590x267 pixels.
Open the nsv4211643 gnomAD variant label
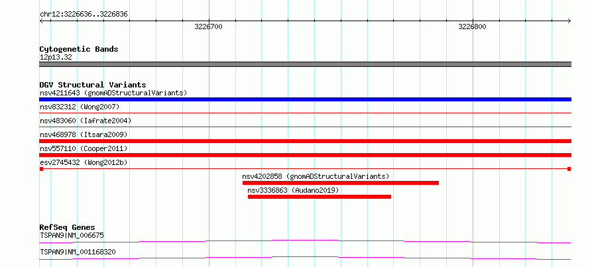(x=113, y=93)
